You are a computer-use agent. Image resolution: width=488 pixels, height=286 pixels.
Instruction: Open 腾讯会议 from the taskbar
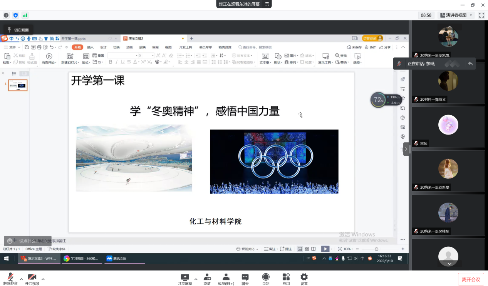[124, 258]
